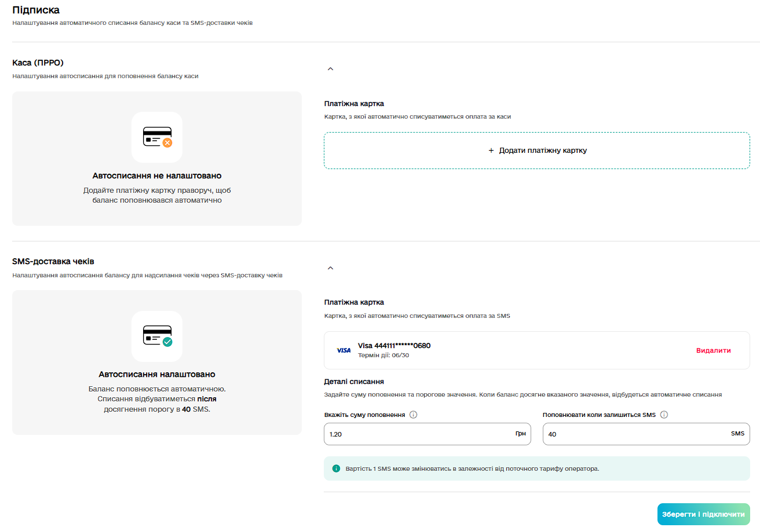Focus the top-up amount field with 1.20
The image size is (760, 531).
click(x=427, y=434)
